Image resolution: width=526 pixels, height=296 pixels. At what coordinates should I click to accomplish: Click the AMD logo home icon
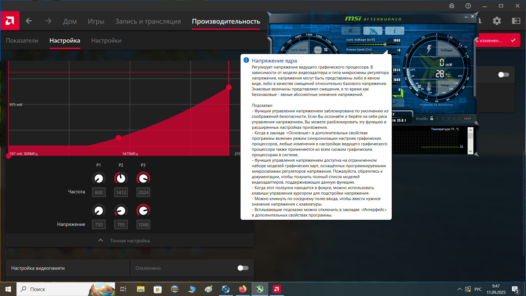10,21
